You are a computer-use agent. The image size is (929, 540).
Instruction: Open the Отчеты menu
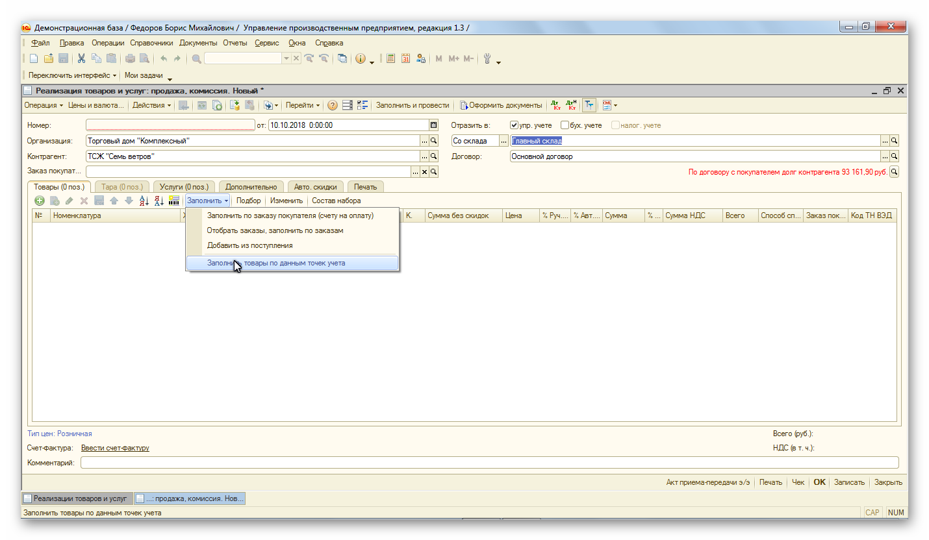(235, 43)
